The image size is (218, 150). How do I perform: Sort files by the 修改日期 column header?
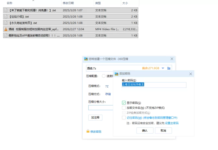(68, 3)
